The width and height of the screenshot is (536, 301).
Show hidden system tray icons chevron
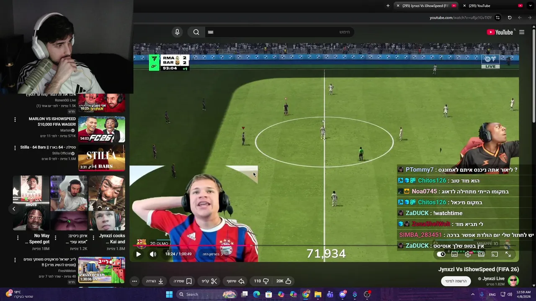click(473, 294)
